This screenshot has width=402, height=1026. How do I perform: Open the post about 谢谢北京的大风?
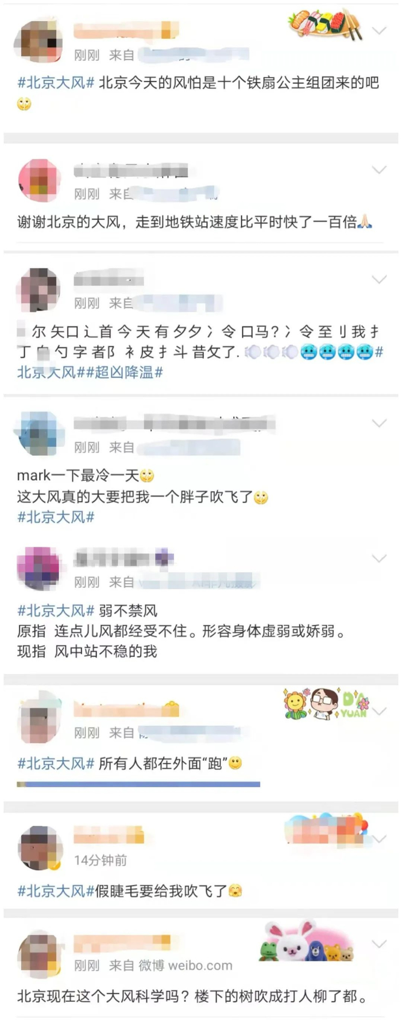coord(195,222)
